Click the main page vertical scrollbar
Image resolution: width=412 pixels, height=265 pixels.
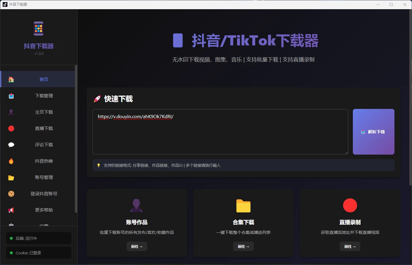point(411,98)
